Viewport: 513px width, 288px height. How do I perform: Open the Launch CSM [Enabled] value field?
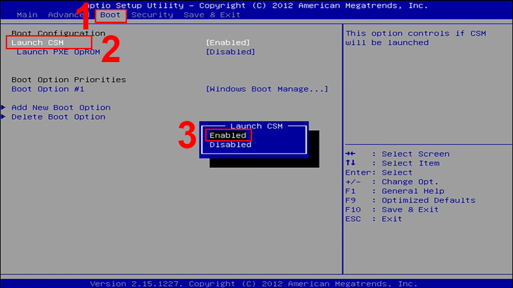pyautogui.click(x=228, y=42)
